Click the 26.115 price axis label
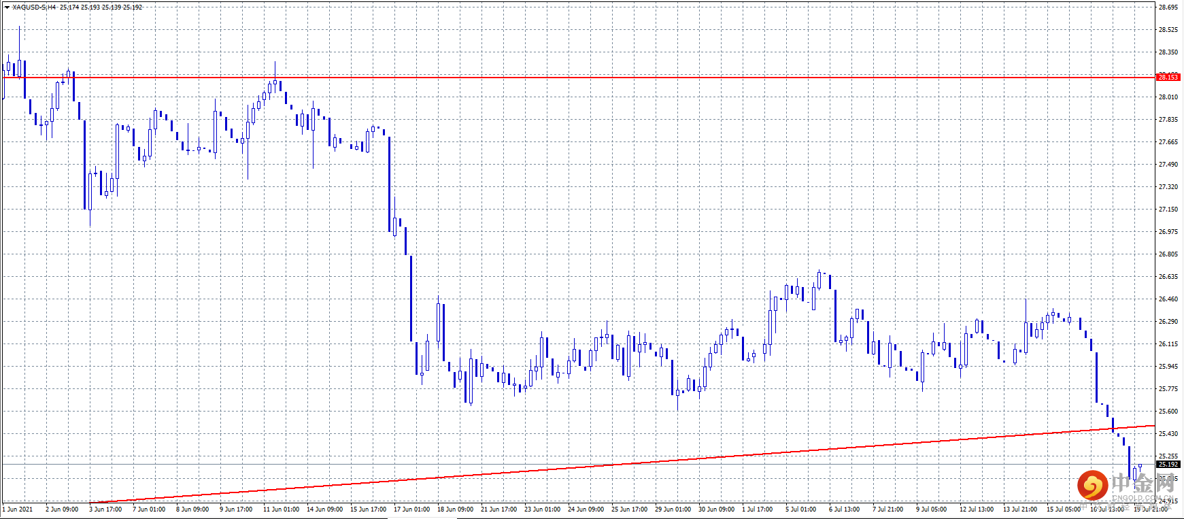The width and height of the screenshot is (1184, 519). (1168, 344)
